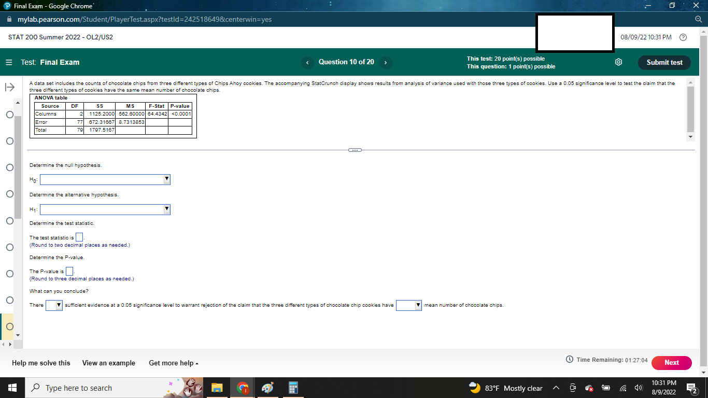The width and height of the screenshot is (708, 398).
Task: Click the Calculator icon on the taskbar
Action: (x=293, y=388)
